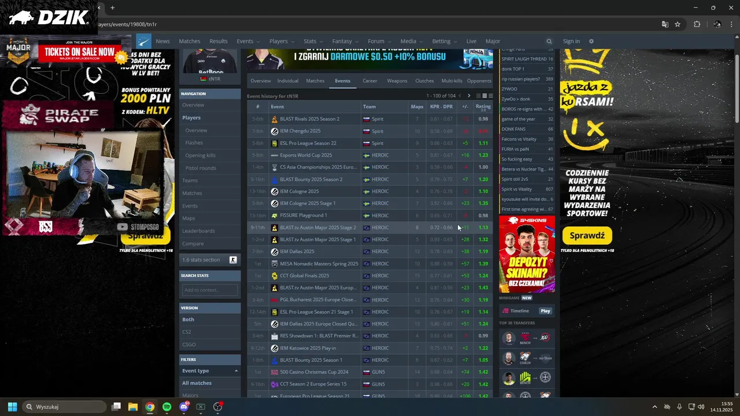Collapse the Event type filter
The height and width of the screenshot is (416, 740).
[x=236, y=371]
